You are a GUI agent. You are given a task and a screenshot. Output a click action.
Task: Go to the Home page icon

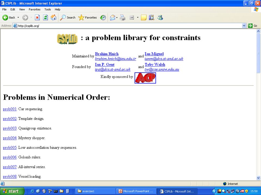coord(54,17)
